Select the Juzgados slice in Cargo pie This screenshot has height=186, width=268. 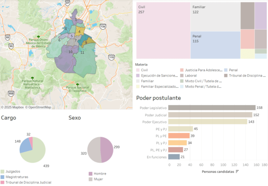tap(34, 154)
